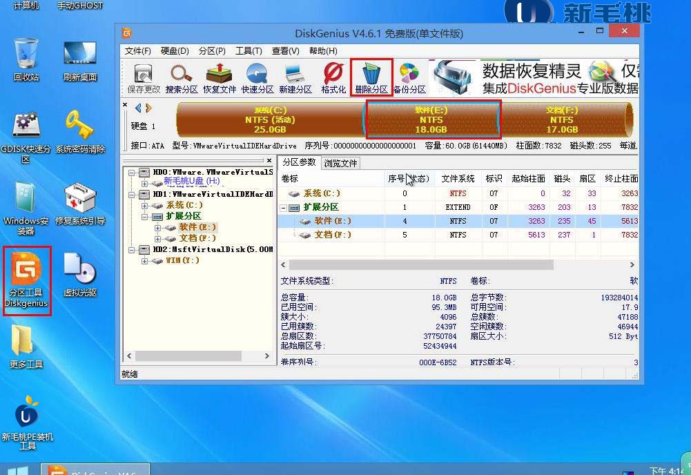The image size is (691, 475).
Task: Close the disk bar panel with the small X
Action: coord(125,105)
